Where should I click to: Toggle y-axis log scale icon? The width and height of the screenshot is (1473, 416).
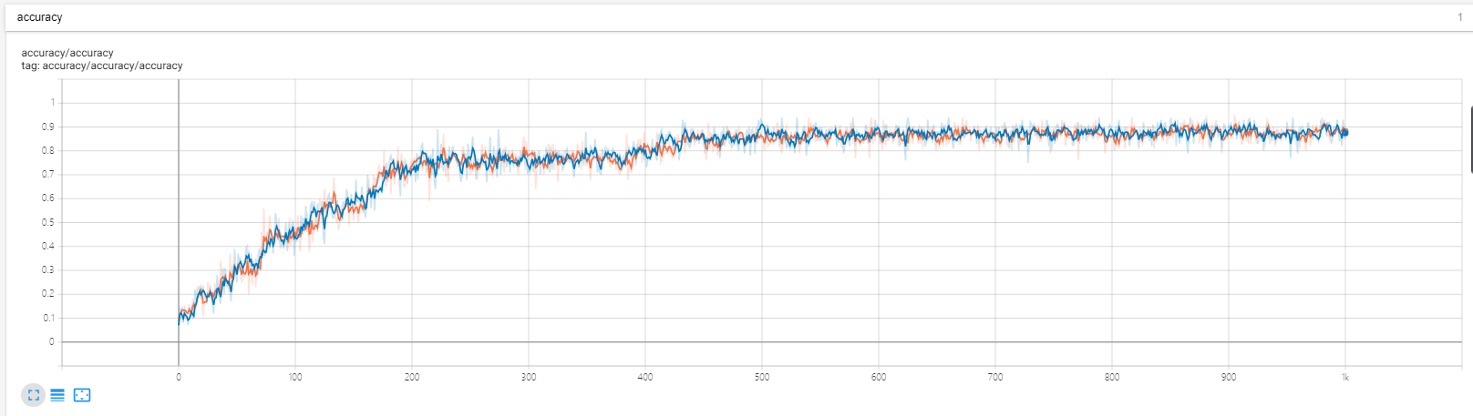click(x=57, y=395)
